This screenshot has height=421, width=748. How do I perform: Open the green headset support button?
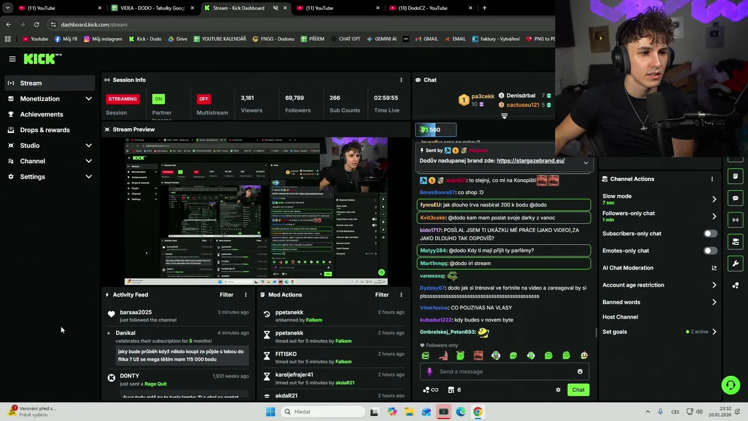click(730, 385)
